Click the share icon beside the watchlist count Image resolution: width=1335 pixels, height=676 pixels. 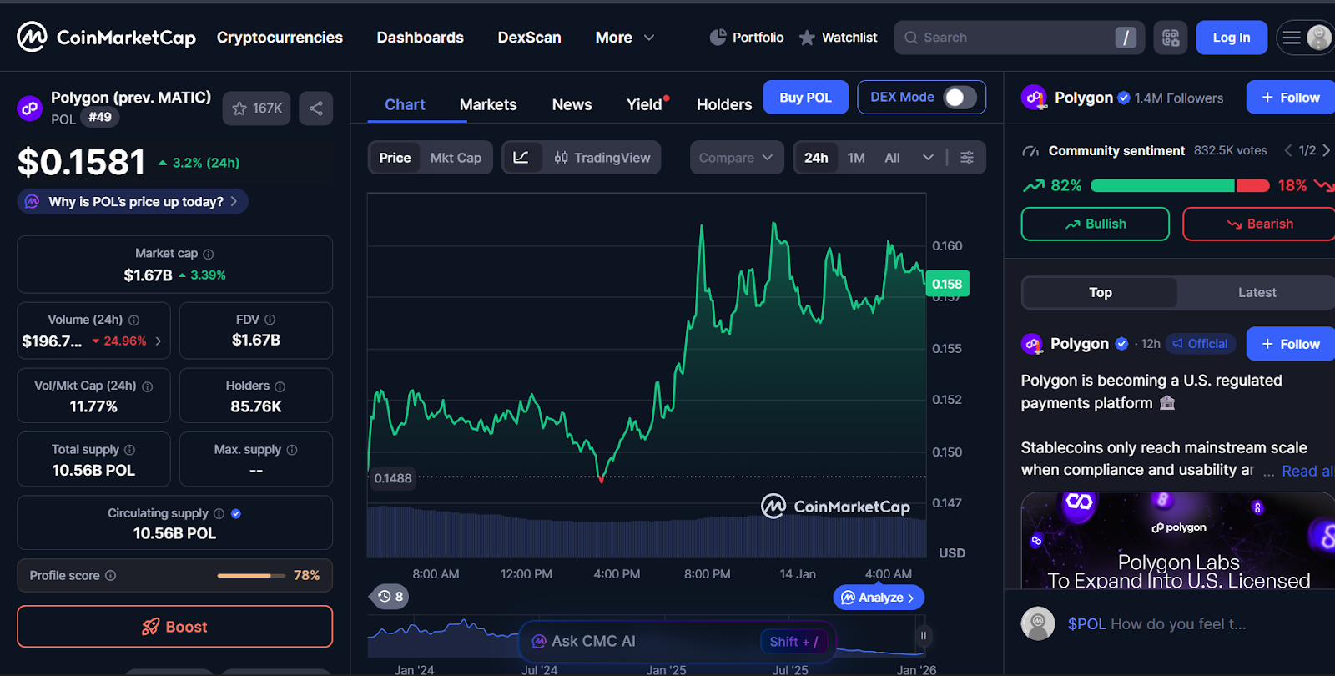point(316,108)
